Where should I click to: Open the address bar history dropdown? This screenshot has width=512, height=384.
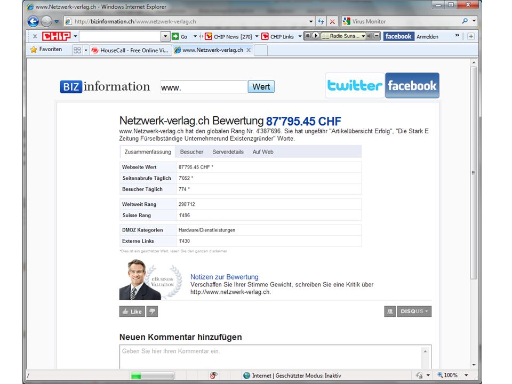(x=310, y=21)
